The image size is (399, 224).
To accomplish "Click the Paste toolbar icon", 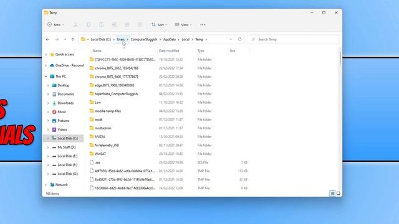I will [101, 25].
